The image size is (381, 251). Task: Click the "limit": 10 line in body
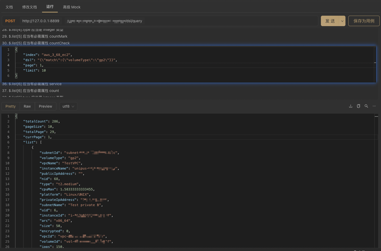click(x=34, y=71)
